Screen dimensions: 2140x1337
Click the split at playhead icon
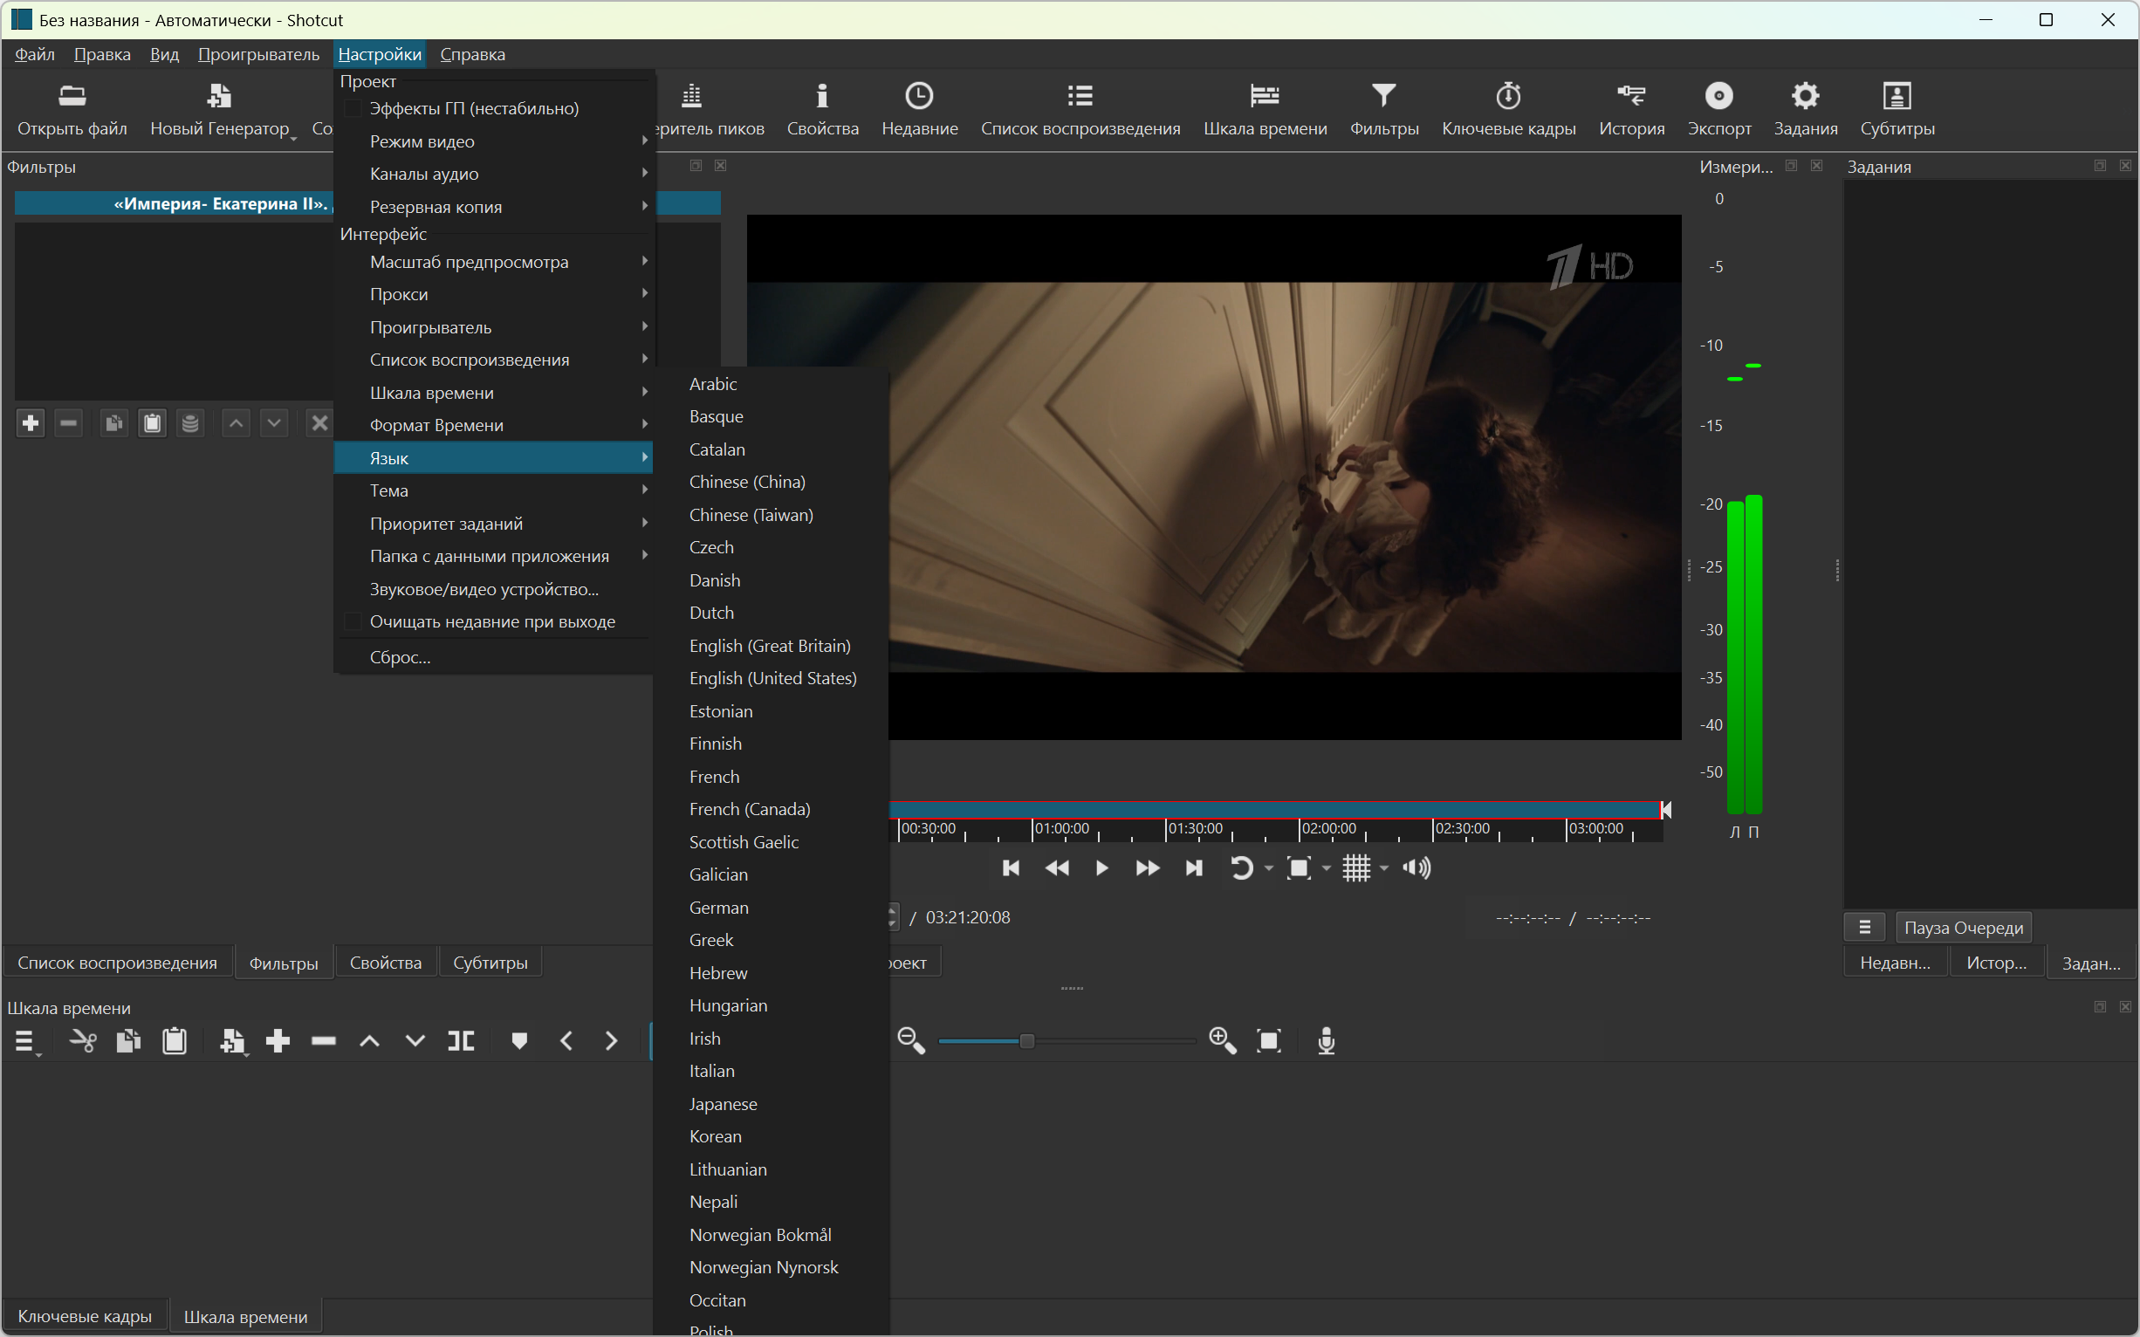[x=461, y=1041]
